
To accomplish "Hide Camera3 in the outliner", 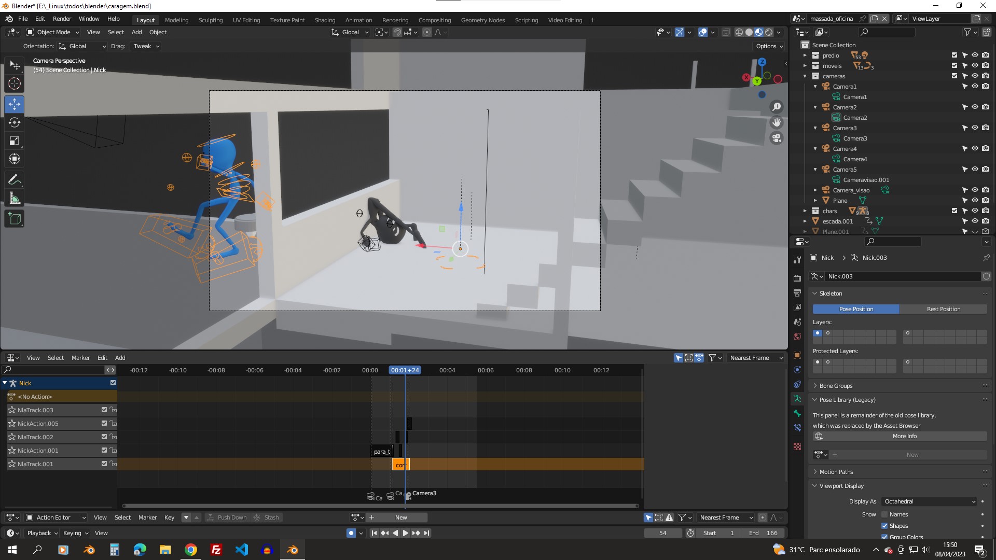I will point(975,128).
